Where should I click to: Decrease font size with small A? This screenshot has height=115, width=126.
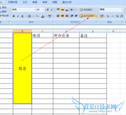tap(52, 10)
